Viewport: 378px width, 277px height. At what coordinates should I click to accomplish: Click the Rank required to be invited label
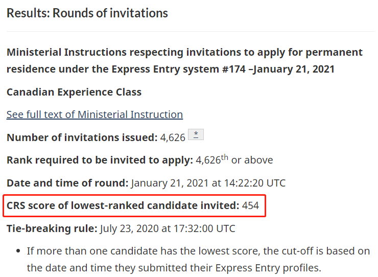[100, 160]
